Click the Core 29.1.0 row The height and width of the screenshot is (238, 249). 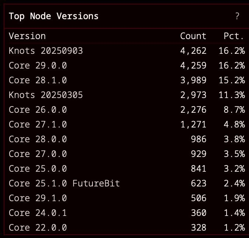coord(38,198)
